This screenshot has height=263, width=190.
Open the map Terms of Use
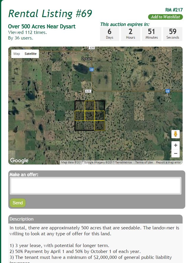144,162
